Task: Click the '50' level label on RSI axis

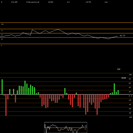Action: pos(2,35)
